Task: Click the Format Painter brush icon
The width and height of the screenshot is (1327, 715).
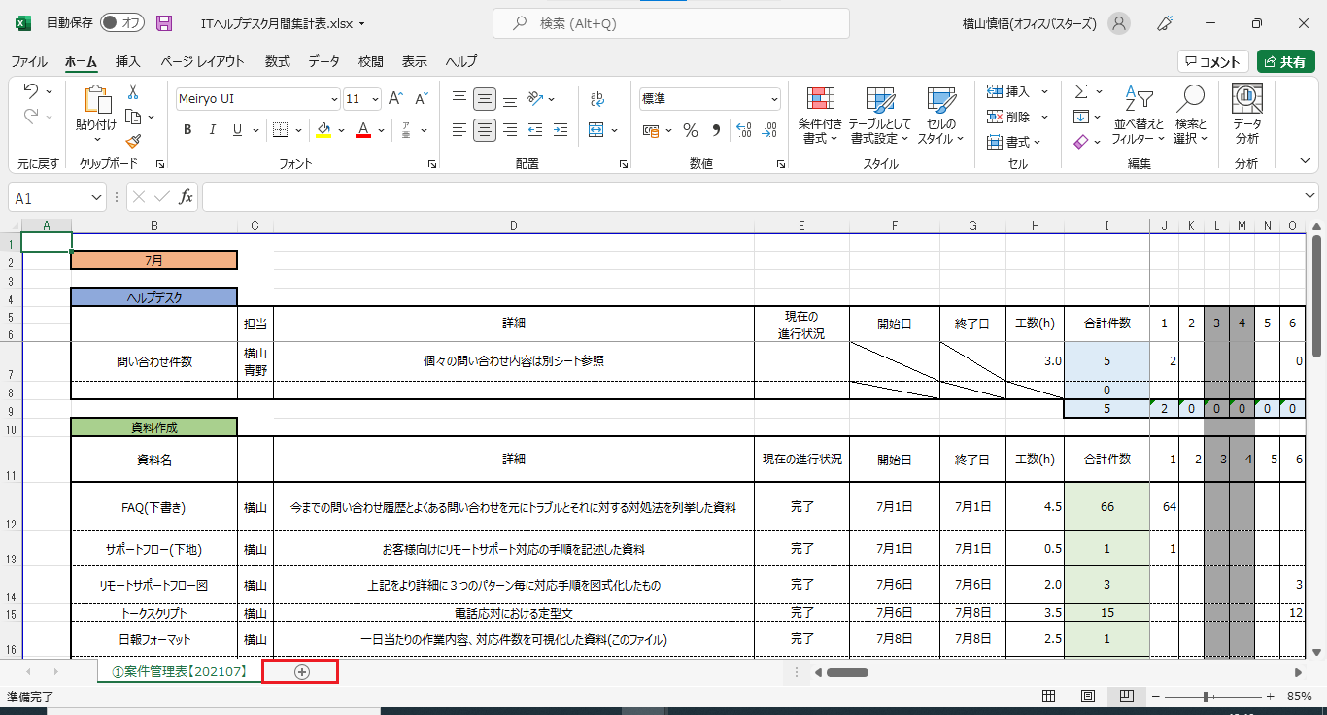Action: 133,142
